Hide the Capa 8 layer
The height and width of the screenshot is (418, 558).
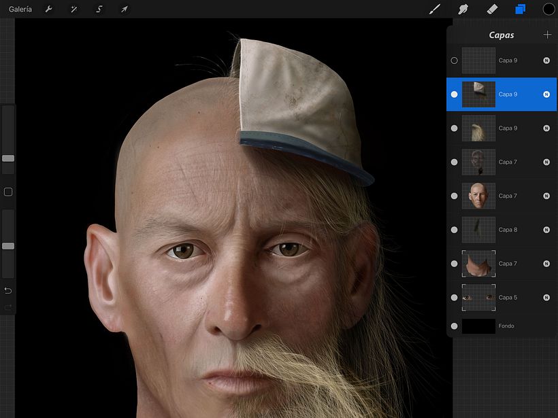455,230
